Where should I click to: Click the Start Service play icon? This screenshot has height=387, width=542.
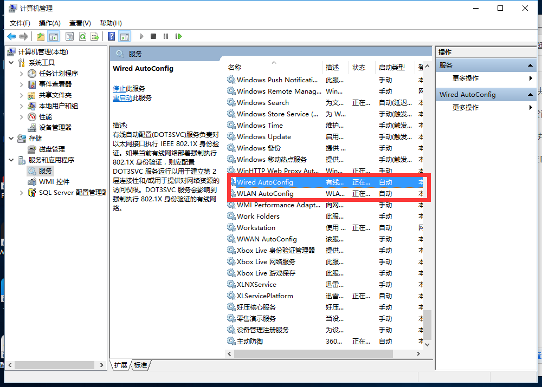[141, 36]
